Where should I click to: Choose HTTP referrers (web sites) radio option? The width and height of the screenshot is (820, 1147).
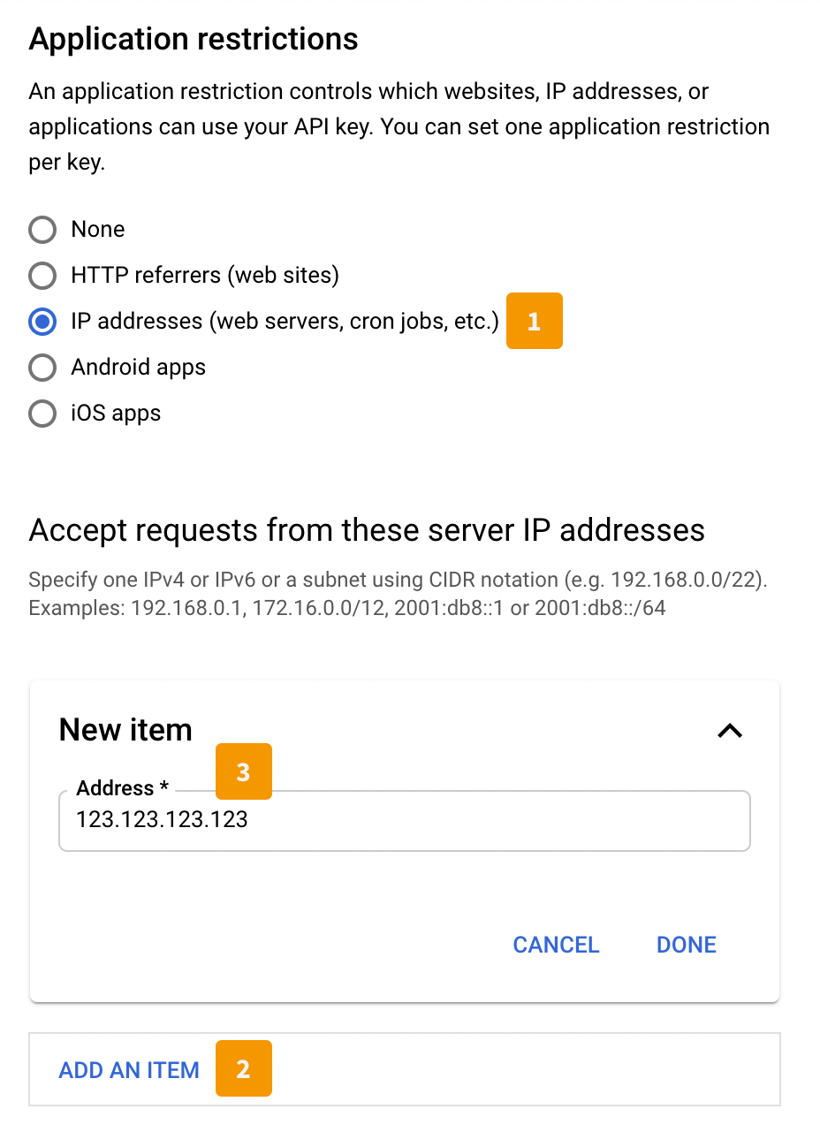(x=42, y=276)
